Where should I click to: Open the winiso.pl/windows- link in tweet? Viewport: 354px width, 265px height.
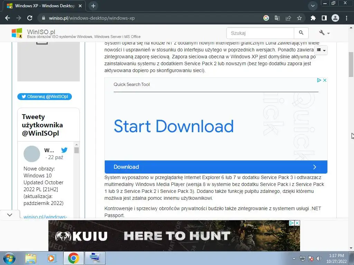45,217
